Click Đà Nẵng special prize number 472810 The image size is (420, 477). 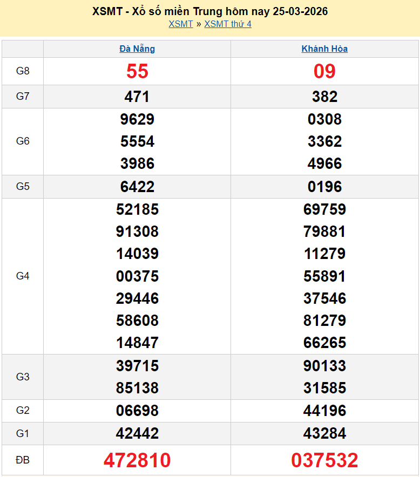click(x=137, y=460)
